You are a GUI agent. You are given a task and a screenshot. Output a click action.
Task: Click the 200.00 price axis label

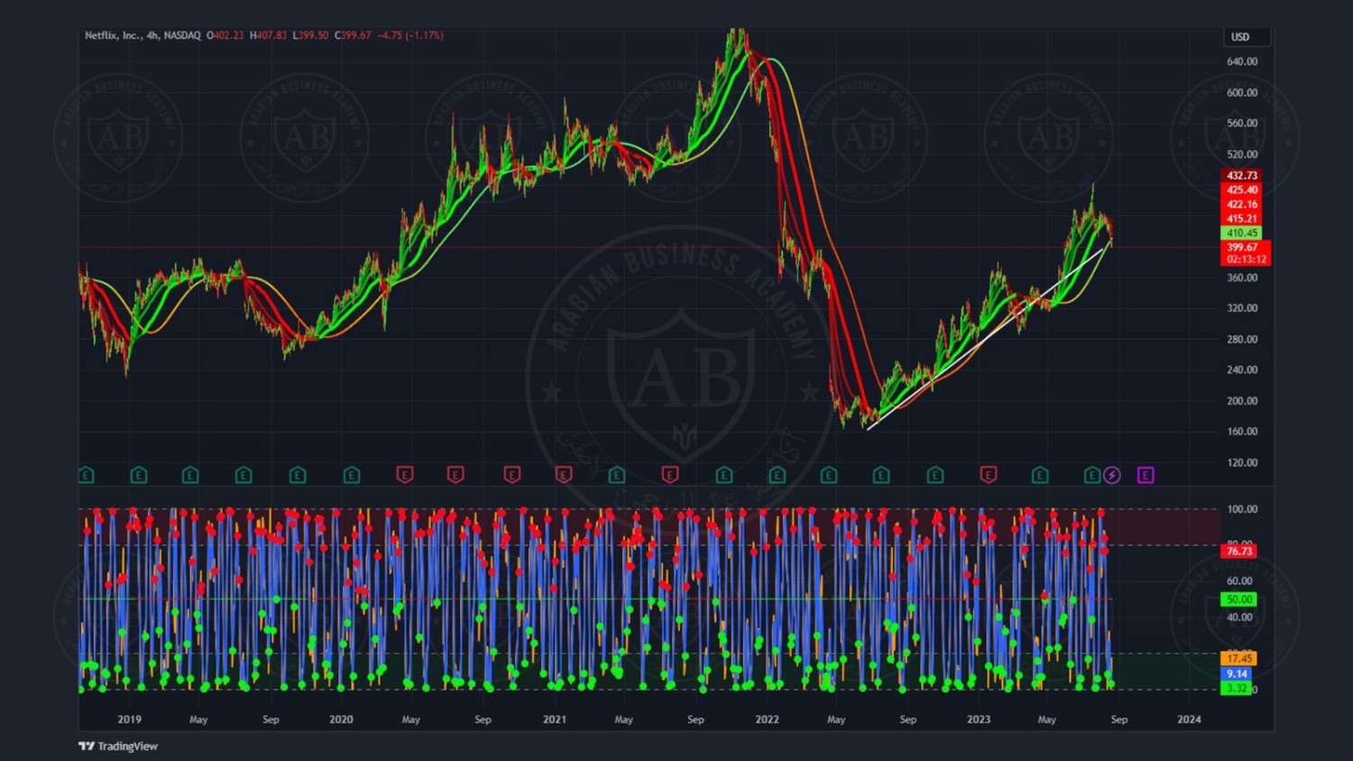click(x=1242, y=401)
